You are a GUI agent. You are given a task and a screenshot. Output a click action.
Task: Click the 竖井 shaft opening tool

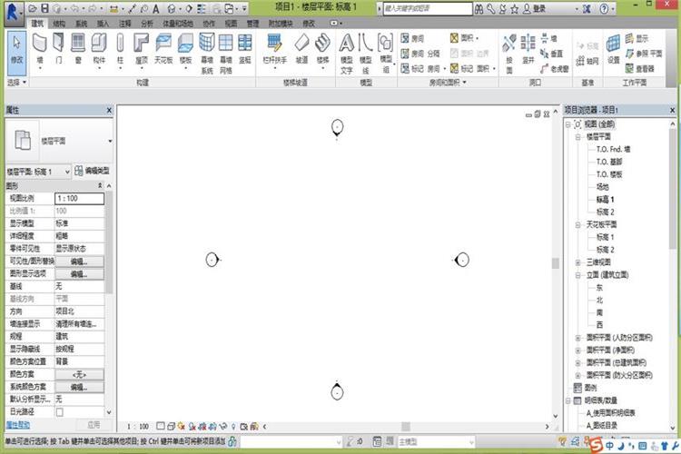tap(528, 50)
